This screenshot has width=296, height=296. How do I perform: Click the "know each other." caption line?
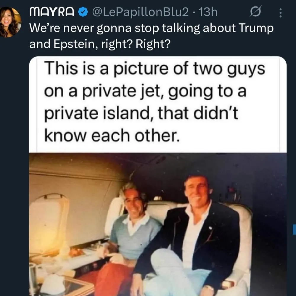[x=112, y=135]
